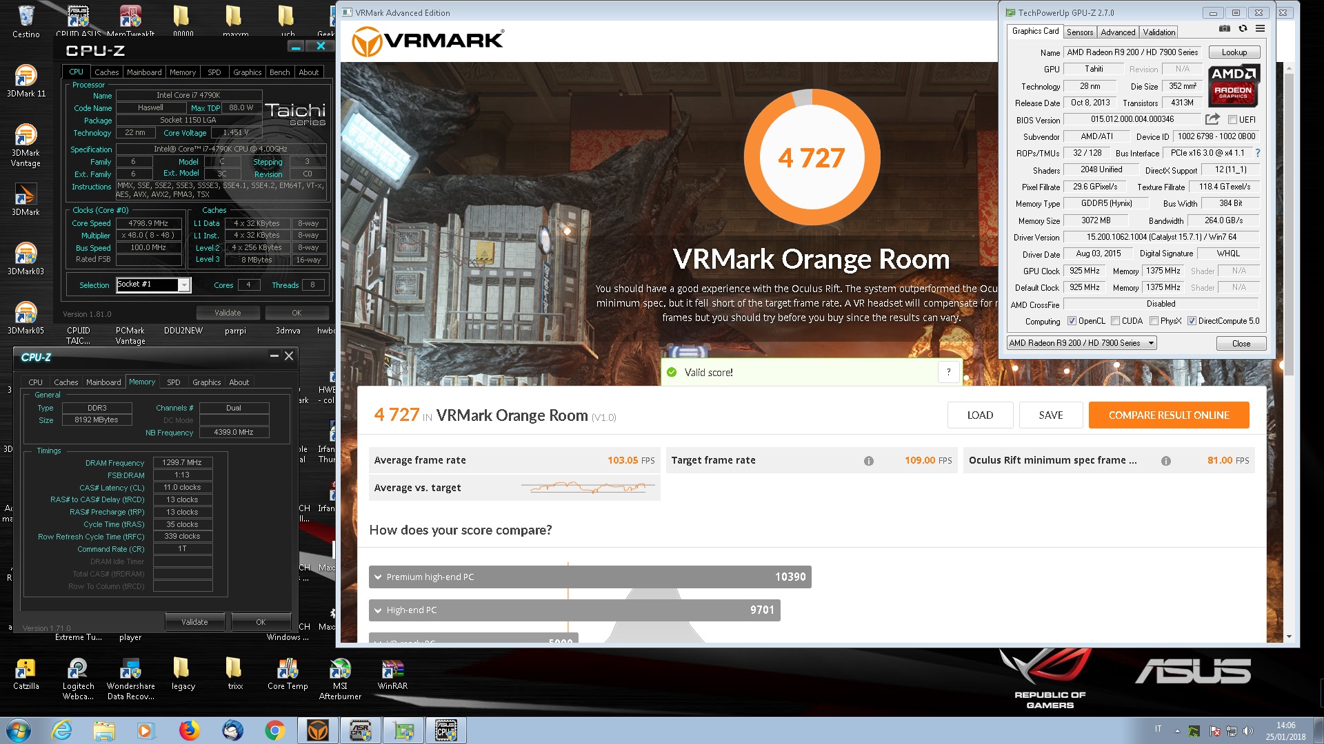Click the Windows Start button
Screen dimensions: 1324x744
click(x=19, y=730)
